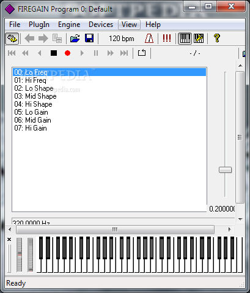Click the position display showing - / -

[x=195, y=53]
